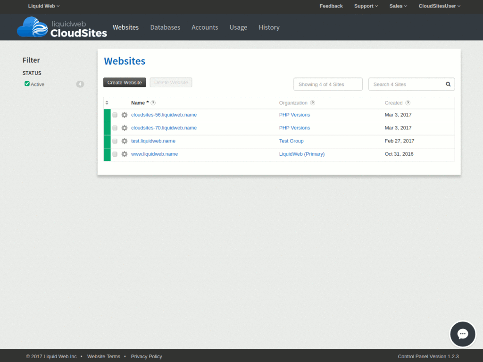Expand the Sales dropdown
The width and height of the screenshot is (483, 362).
point(398,6)
